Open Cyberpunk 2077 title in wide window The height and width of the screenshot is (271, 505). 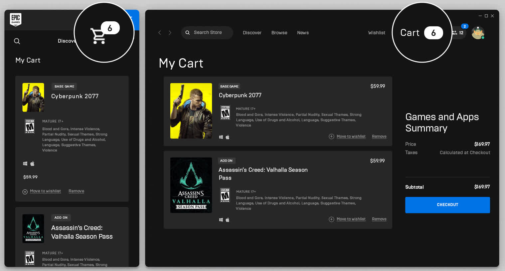[240, 95]
